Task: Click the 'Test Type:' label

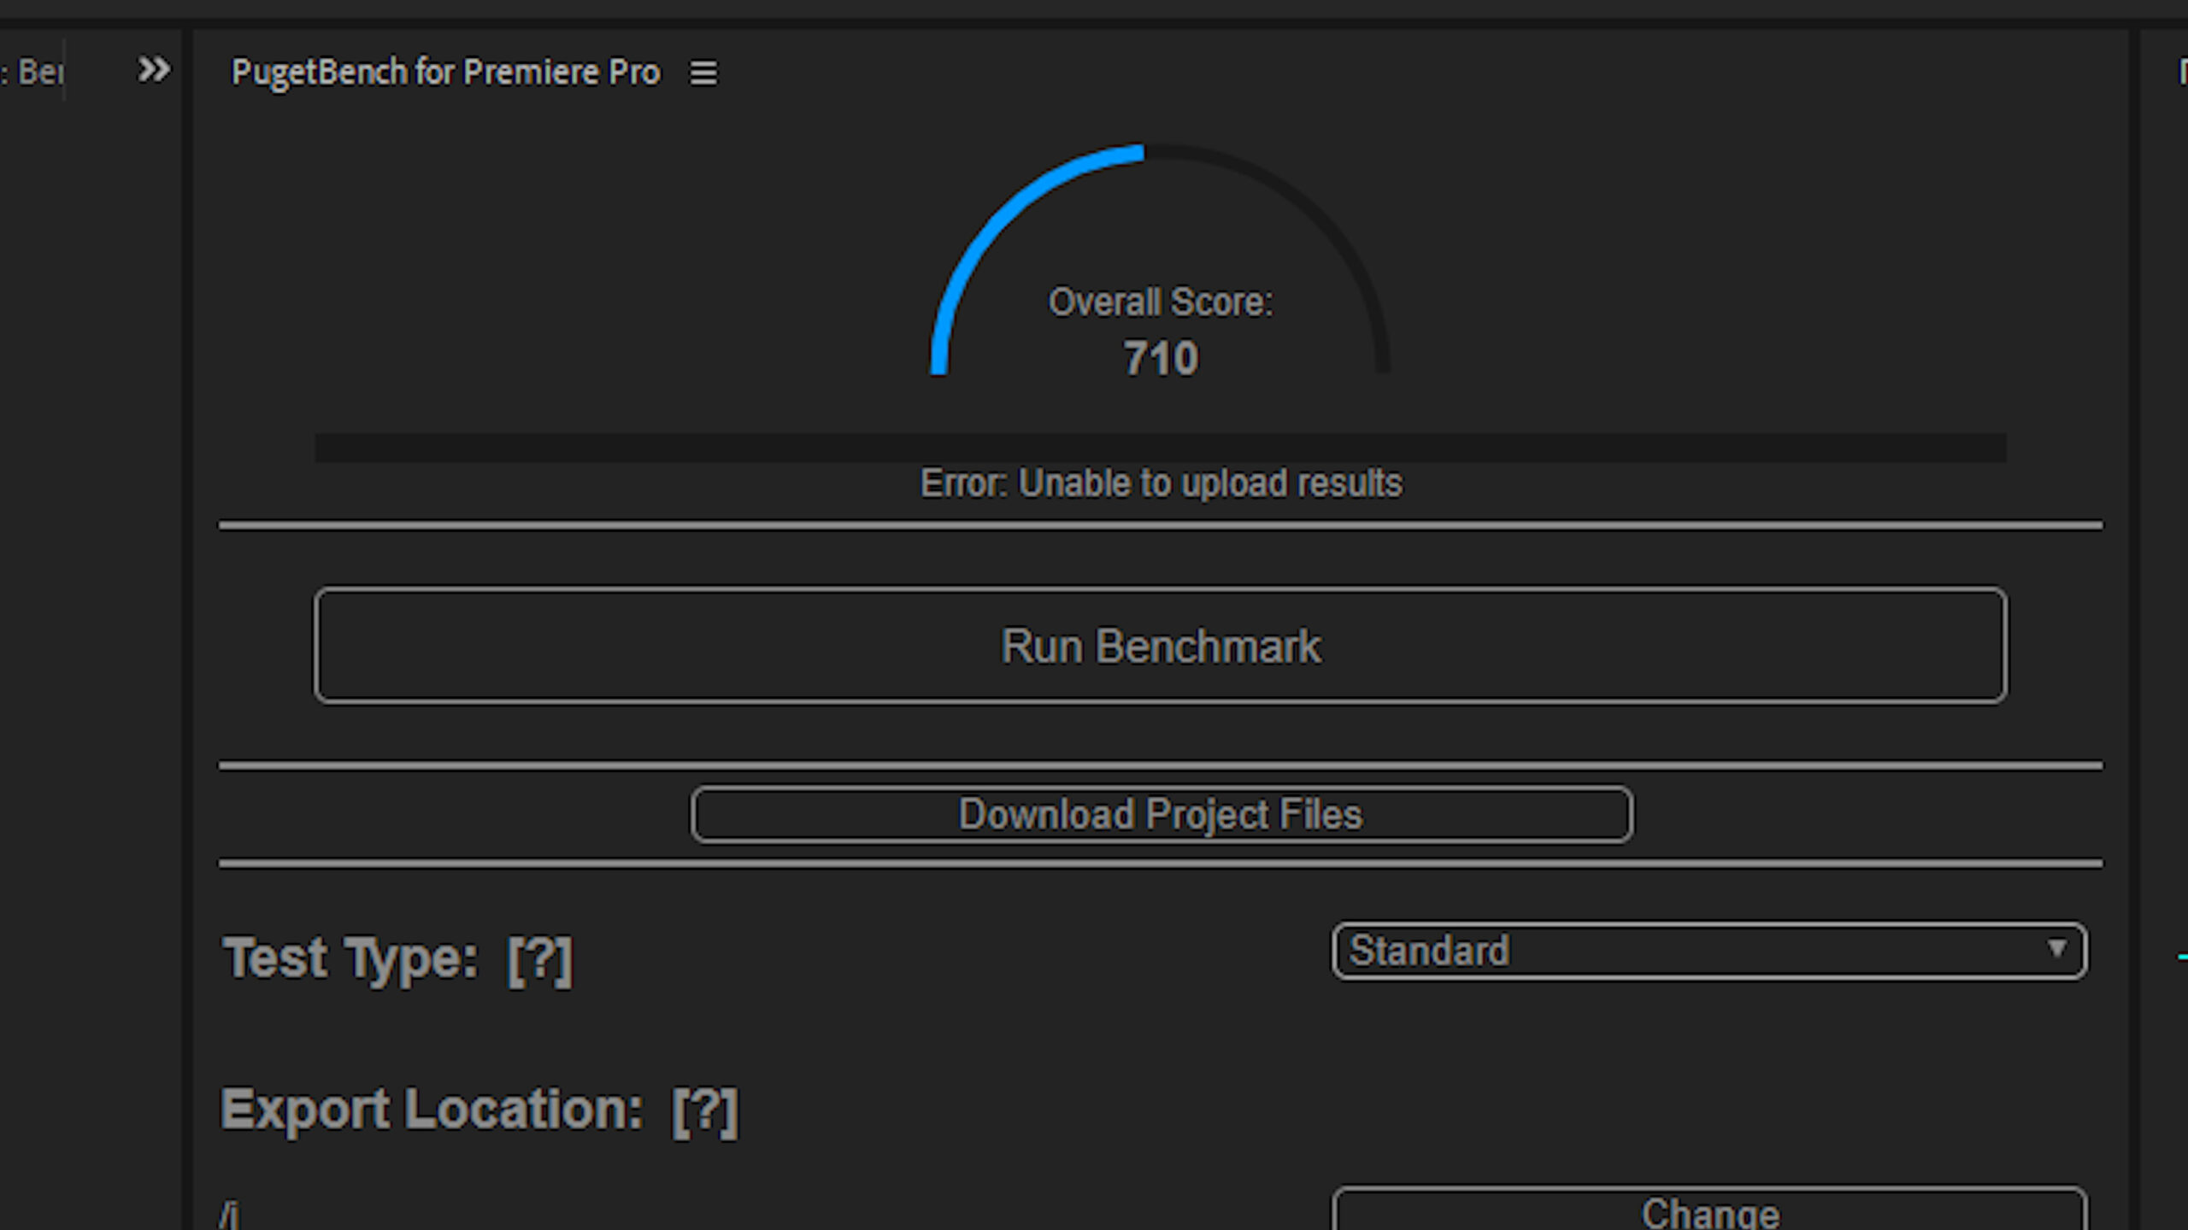Action: [x=350, y=958]
